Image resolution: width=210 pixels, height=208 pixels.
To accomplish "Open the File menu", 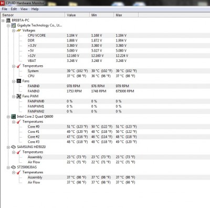I will point(5,9).
